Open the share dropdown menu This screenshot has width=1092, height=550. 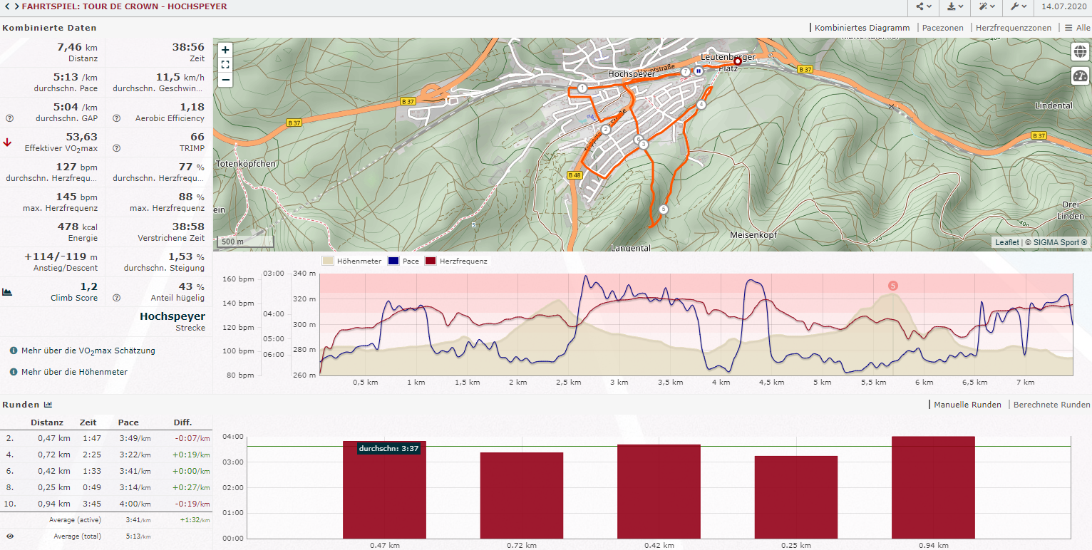point(924,6)
